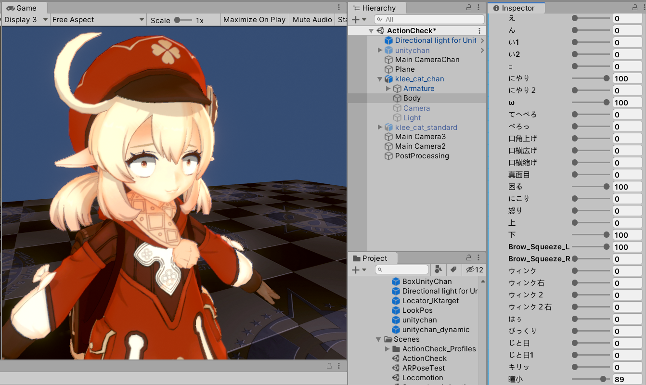Open the Game view kebab menu

coord(339,8)
